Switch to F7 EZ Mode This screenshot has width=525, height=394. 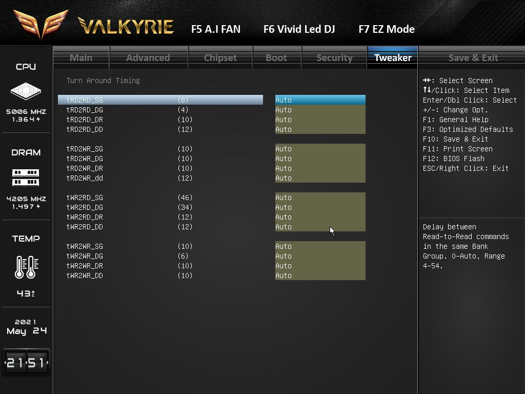[386, 29]
